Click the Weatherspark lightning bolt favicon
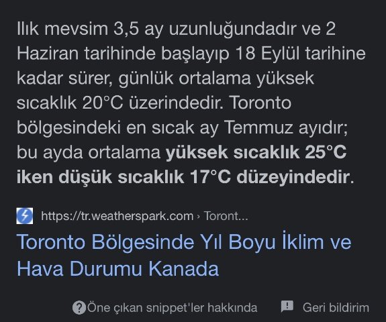 (25, 216)
